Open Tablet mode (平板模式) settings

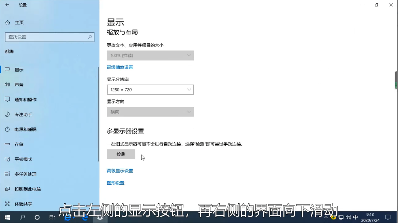tap(23, 159)
